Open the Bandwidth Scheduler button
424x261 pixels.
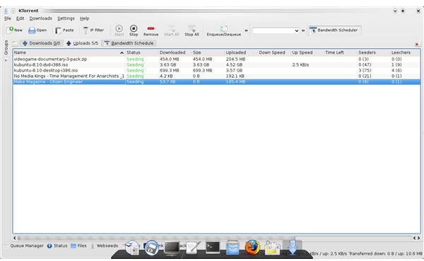pos(334,30)
